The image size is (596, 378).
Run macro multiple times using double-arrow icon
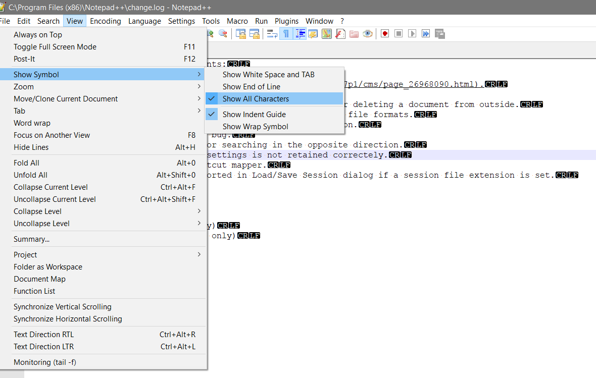click(x=425, y=33)
